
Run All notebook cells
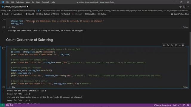(x=30, y=14)
